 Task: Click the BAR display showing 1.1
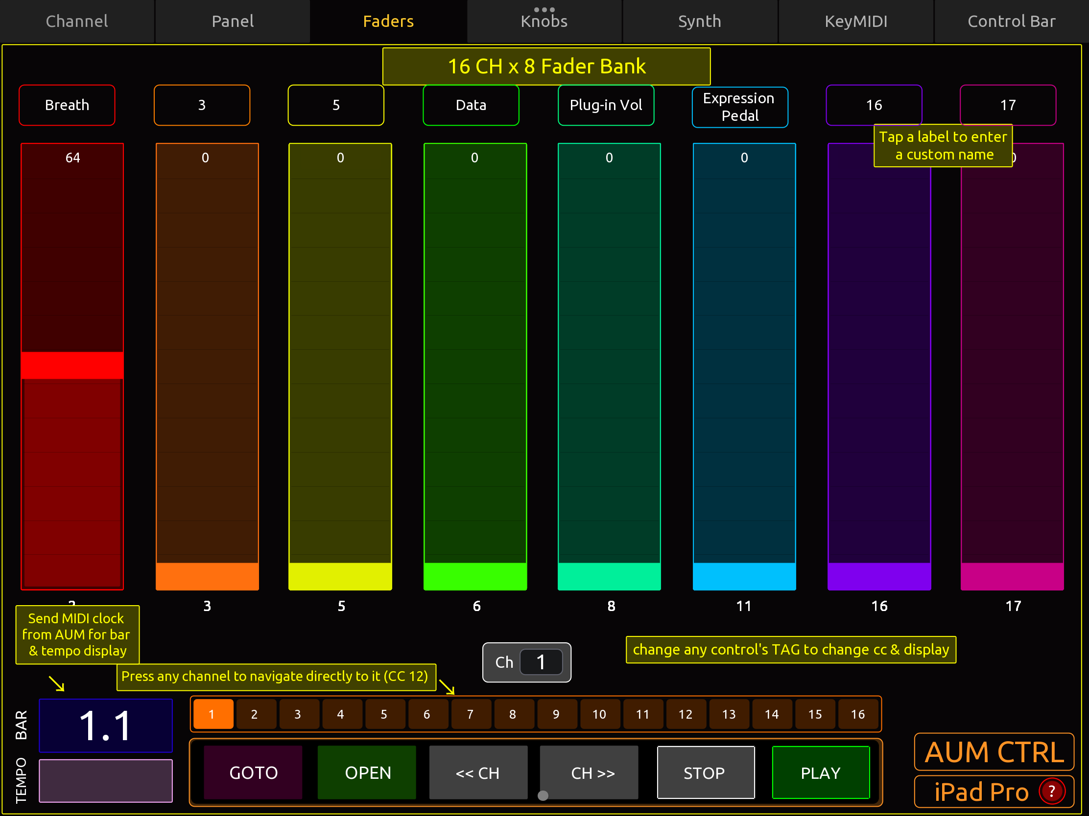106,725
